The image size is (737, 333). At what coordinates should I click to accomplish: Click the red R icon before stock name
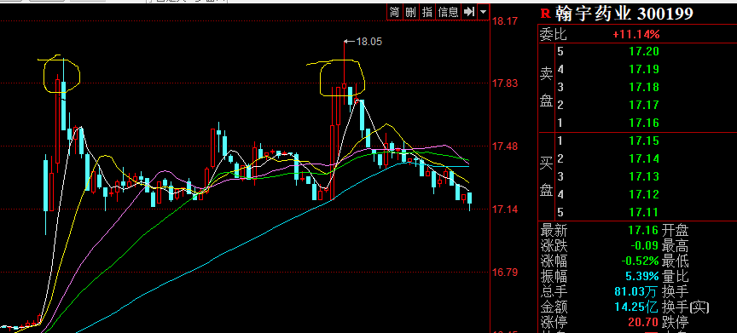[x=545, y=14]
